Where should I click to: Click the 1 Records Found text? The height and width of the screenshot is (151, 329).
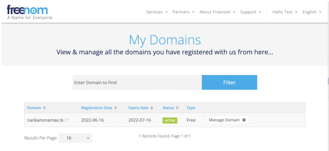tap(165, 136)
